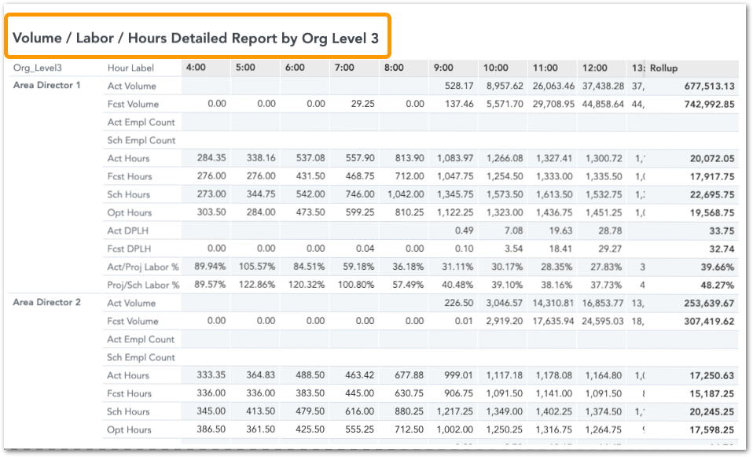
Task: Select the 4:00 hour column header
Action: [197, 68]
